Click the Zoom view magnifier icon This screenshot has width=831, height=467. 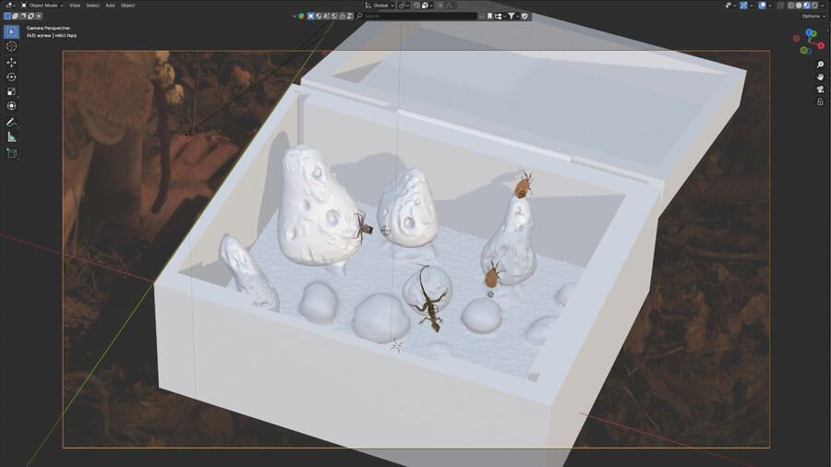(x=820, y=65)
